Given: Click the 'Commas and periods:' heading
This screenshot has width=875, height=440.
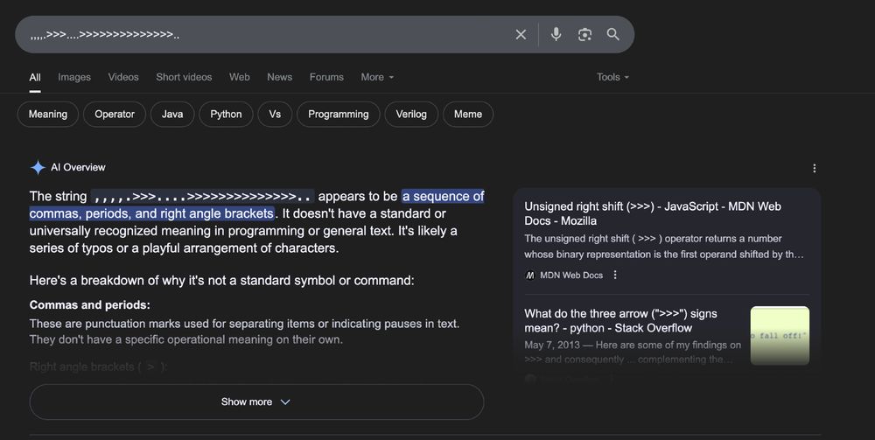Looking at the screenshot, I should 89,305.
